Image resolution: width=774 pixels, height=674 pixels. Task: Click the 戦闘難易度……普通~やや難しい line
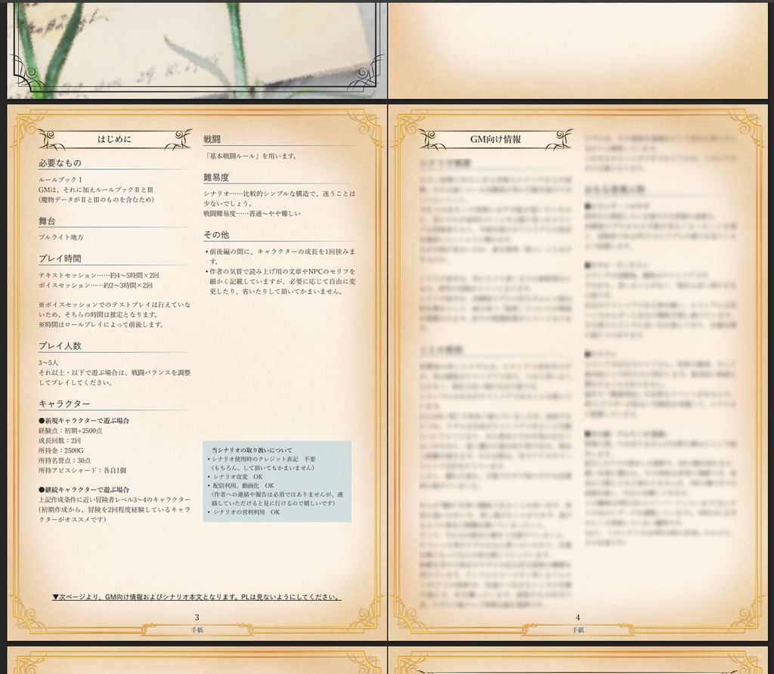click(252, 214)
